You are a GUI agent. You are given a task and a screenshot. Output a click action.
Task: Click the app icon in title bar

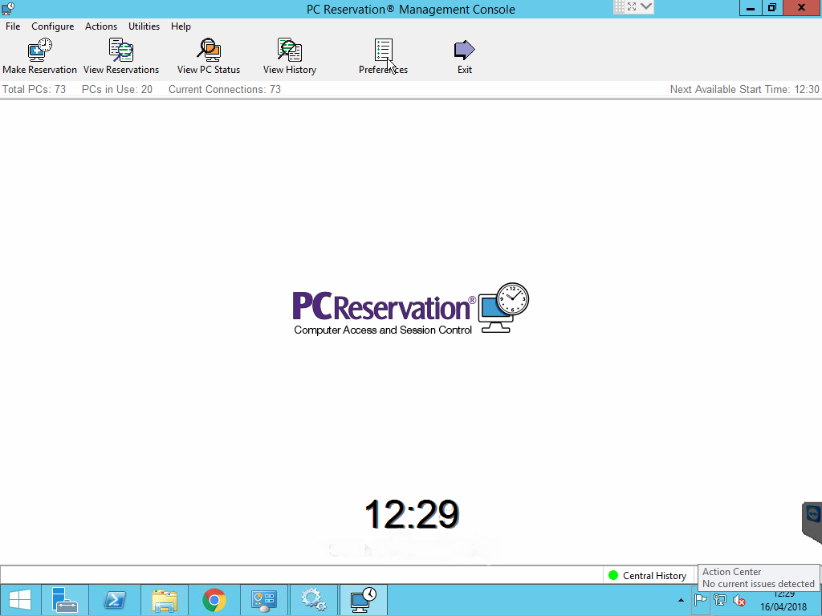[x=8, y=8]
